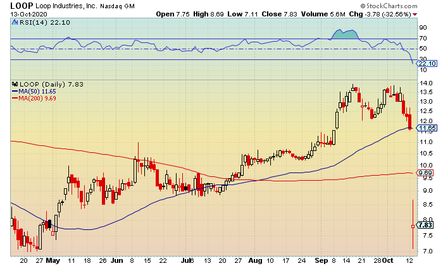Click the 13.5 price axis label

[x=426, y=92]
